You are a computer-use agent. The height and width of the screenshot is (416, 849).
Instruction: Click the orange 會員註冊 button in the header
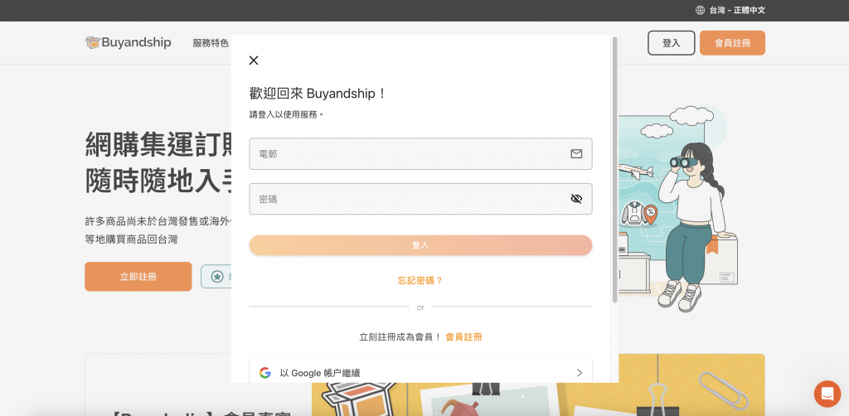pyautogui.click(x=732, y=43)
